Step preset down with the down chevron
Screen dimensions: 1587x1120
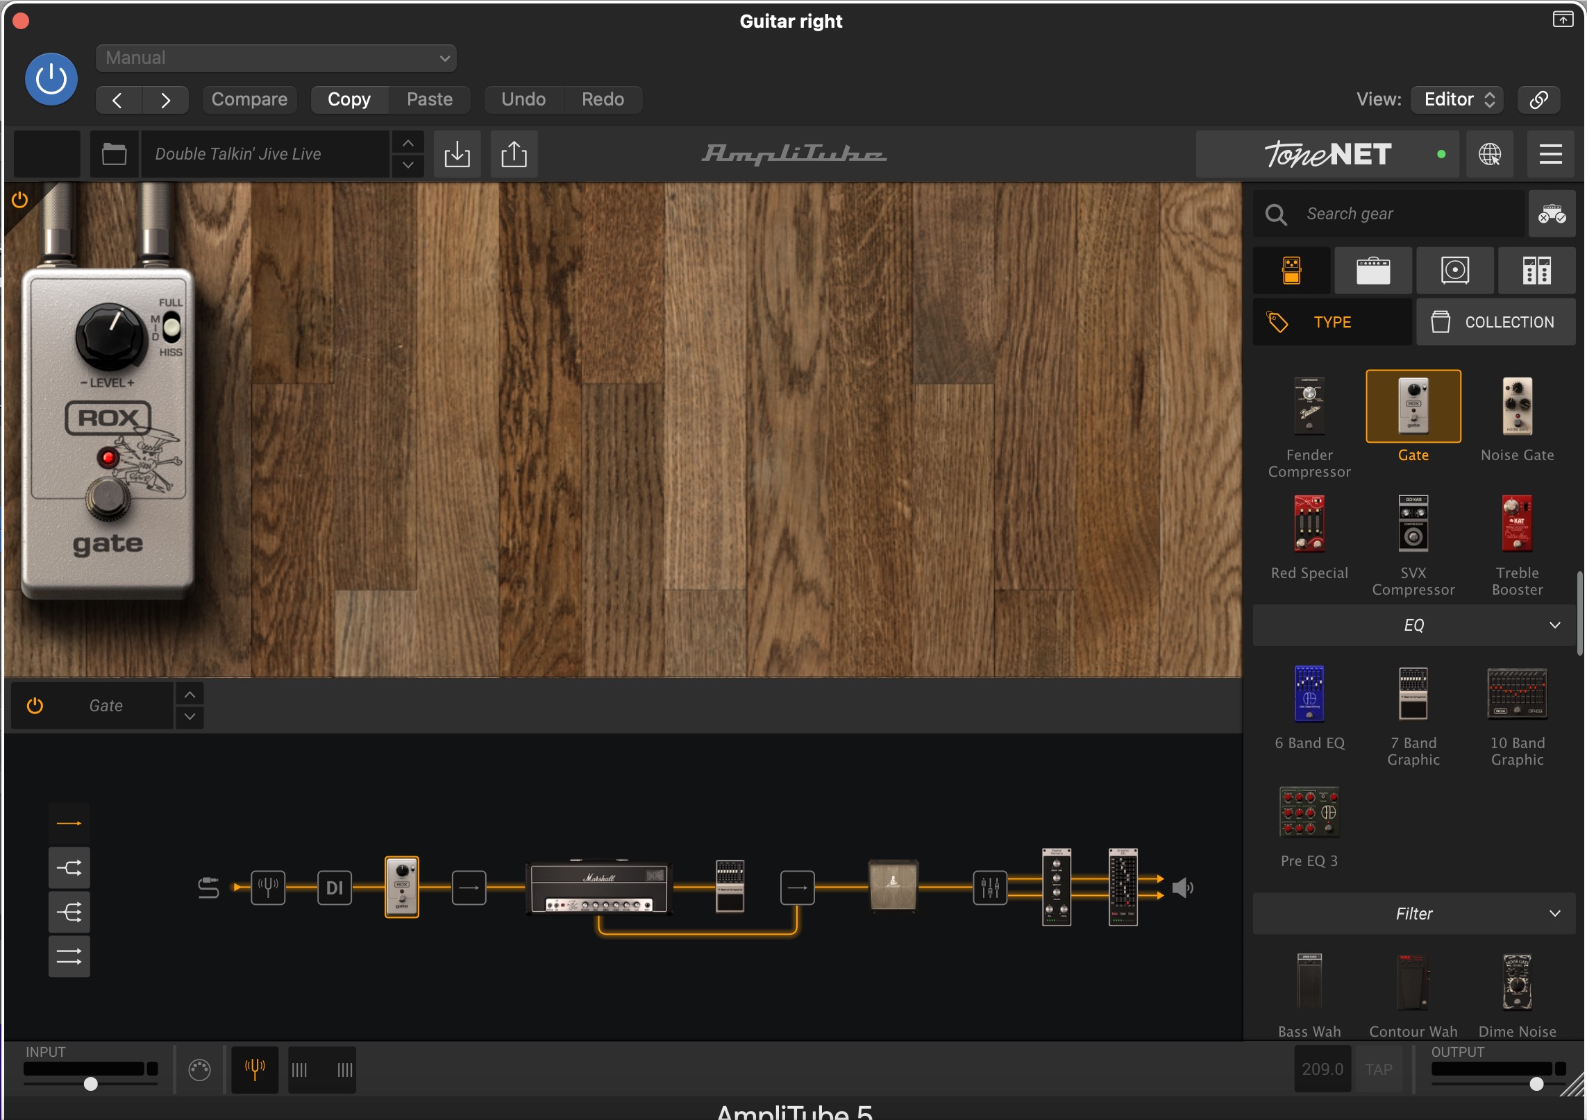click(408, 166)
